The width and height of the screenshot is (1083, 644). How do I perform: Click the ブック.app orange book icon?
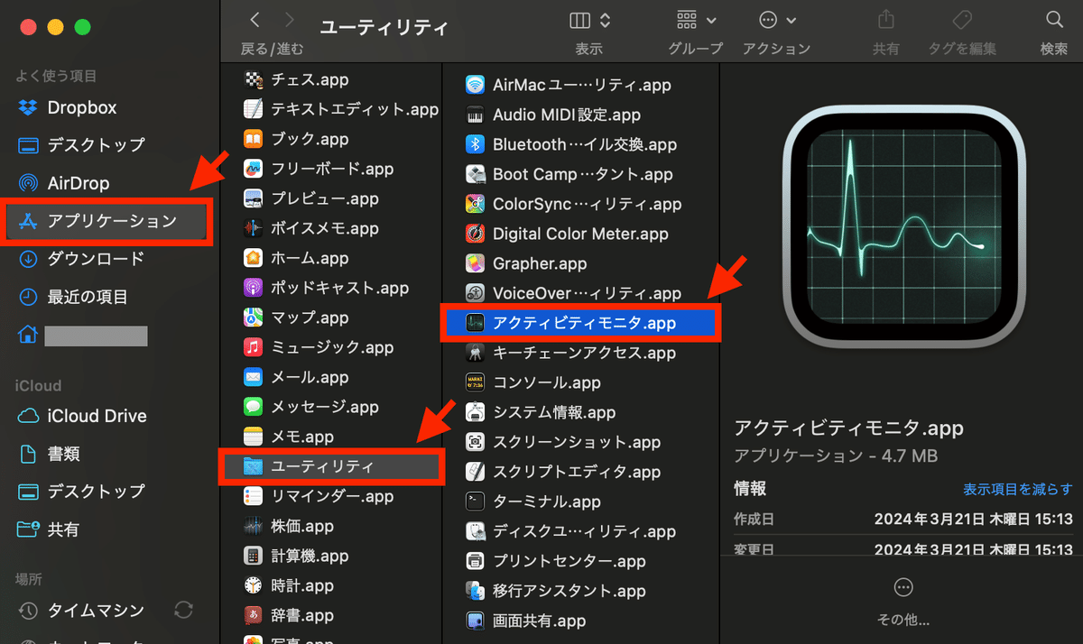coord(254,139)
